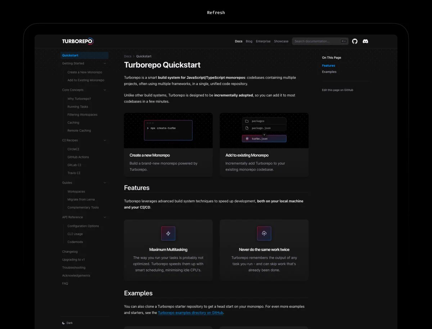Open the Enterprise nav item

tap(263, 41)
